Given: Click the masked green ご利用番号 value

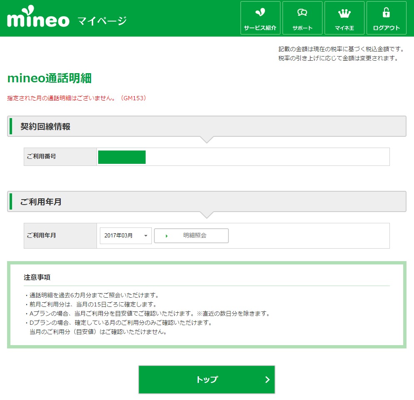Looking at the screenshot, I should coord(122,157).
